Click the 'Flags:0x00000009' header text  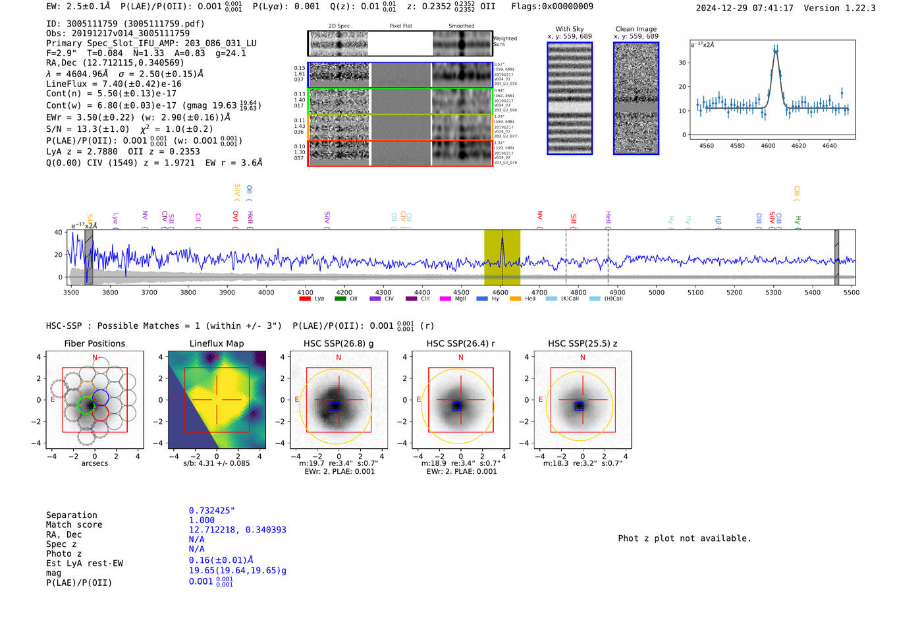(552, 7)
